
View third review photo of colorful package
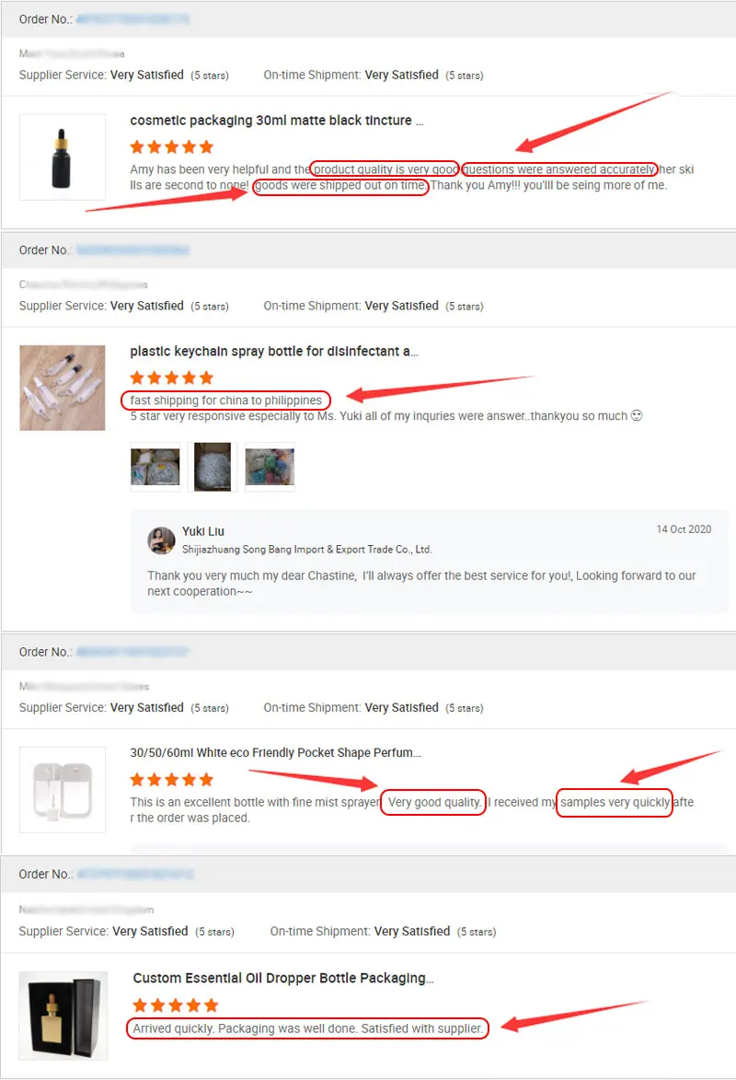pos(270,467)
